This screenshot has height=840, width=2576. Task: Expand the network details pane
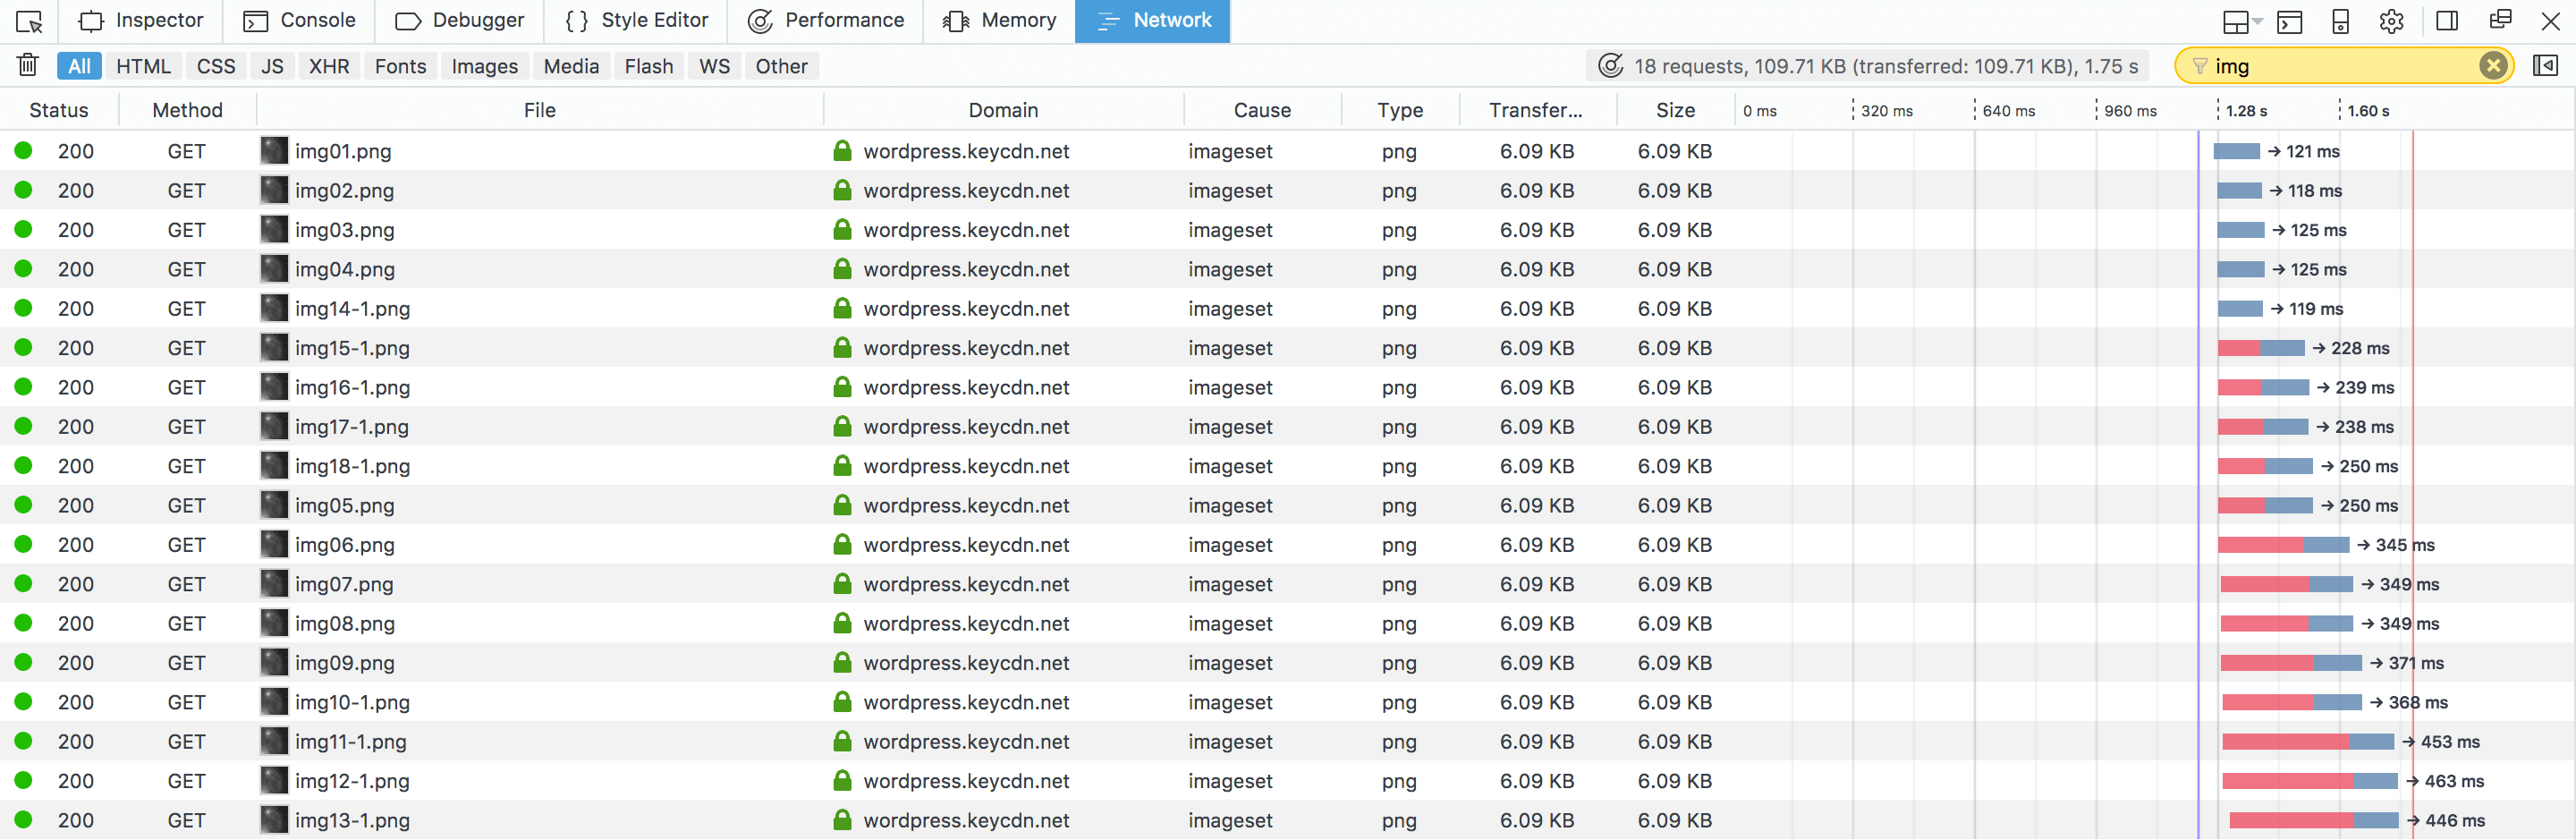(2544, 66)
